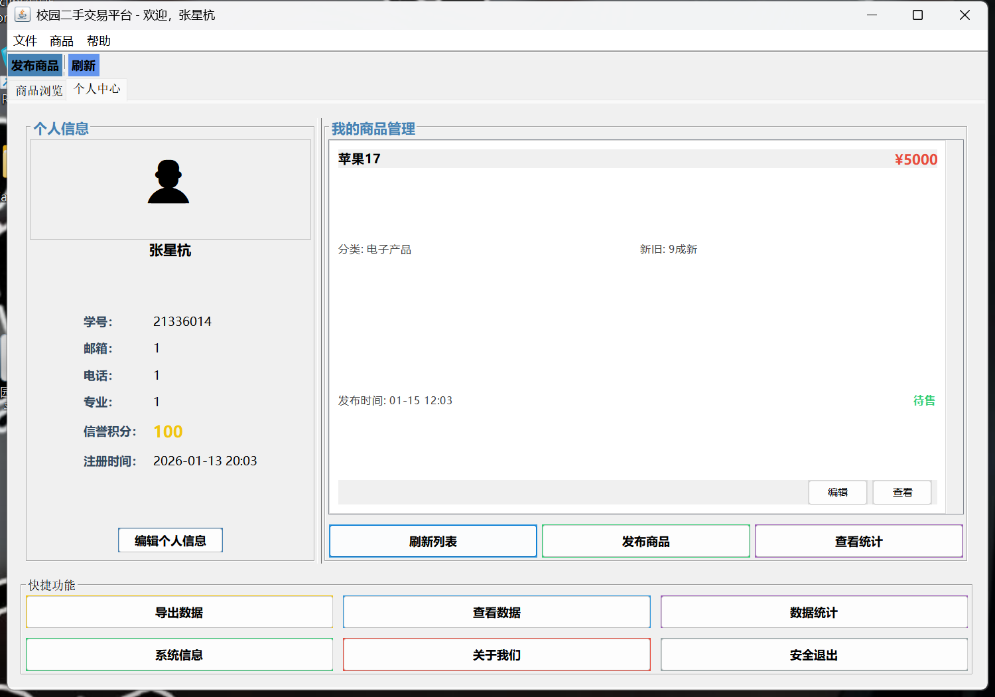Image resolution: width=995 pixels, height=697 pixels.
Task: Click the student number 21336014
Action: (x=182, y=321)
